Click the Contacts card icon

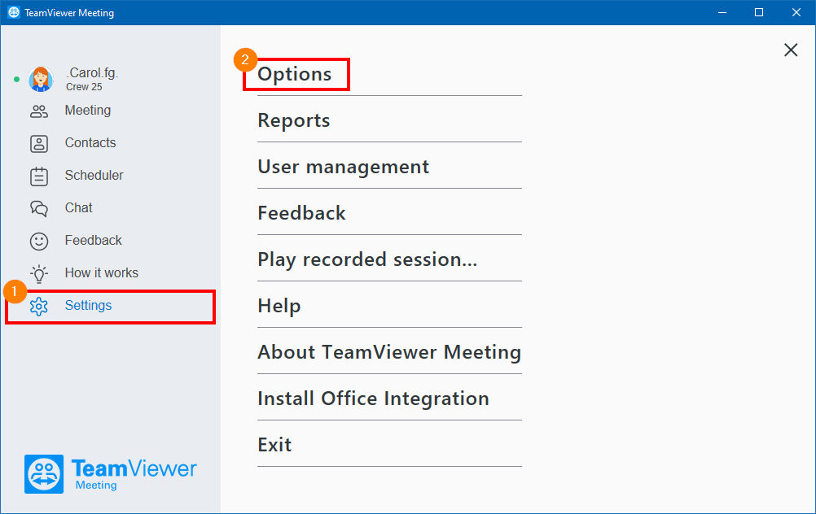tap(39, 143)
